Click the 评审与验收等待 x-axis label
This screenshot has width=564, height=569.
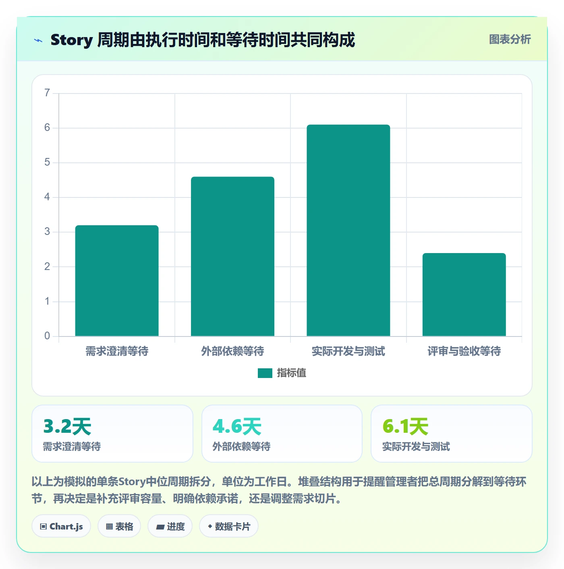(464, 351)
